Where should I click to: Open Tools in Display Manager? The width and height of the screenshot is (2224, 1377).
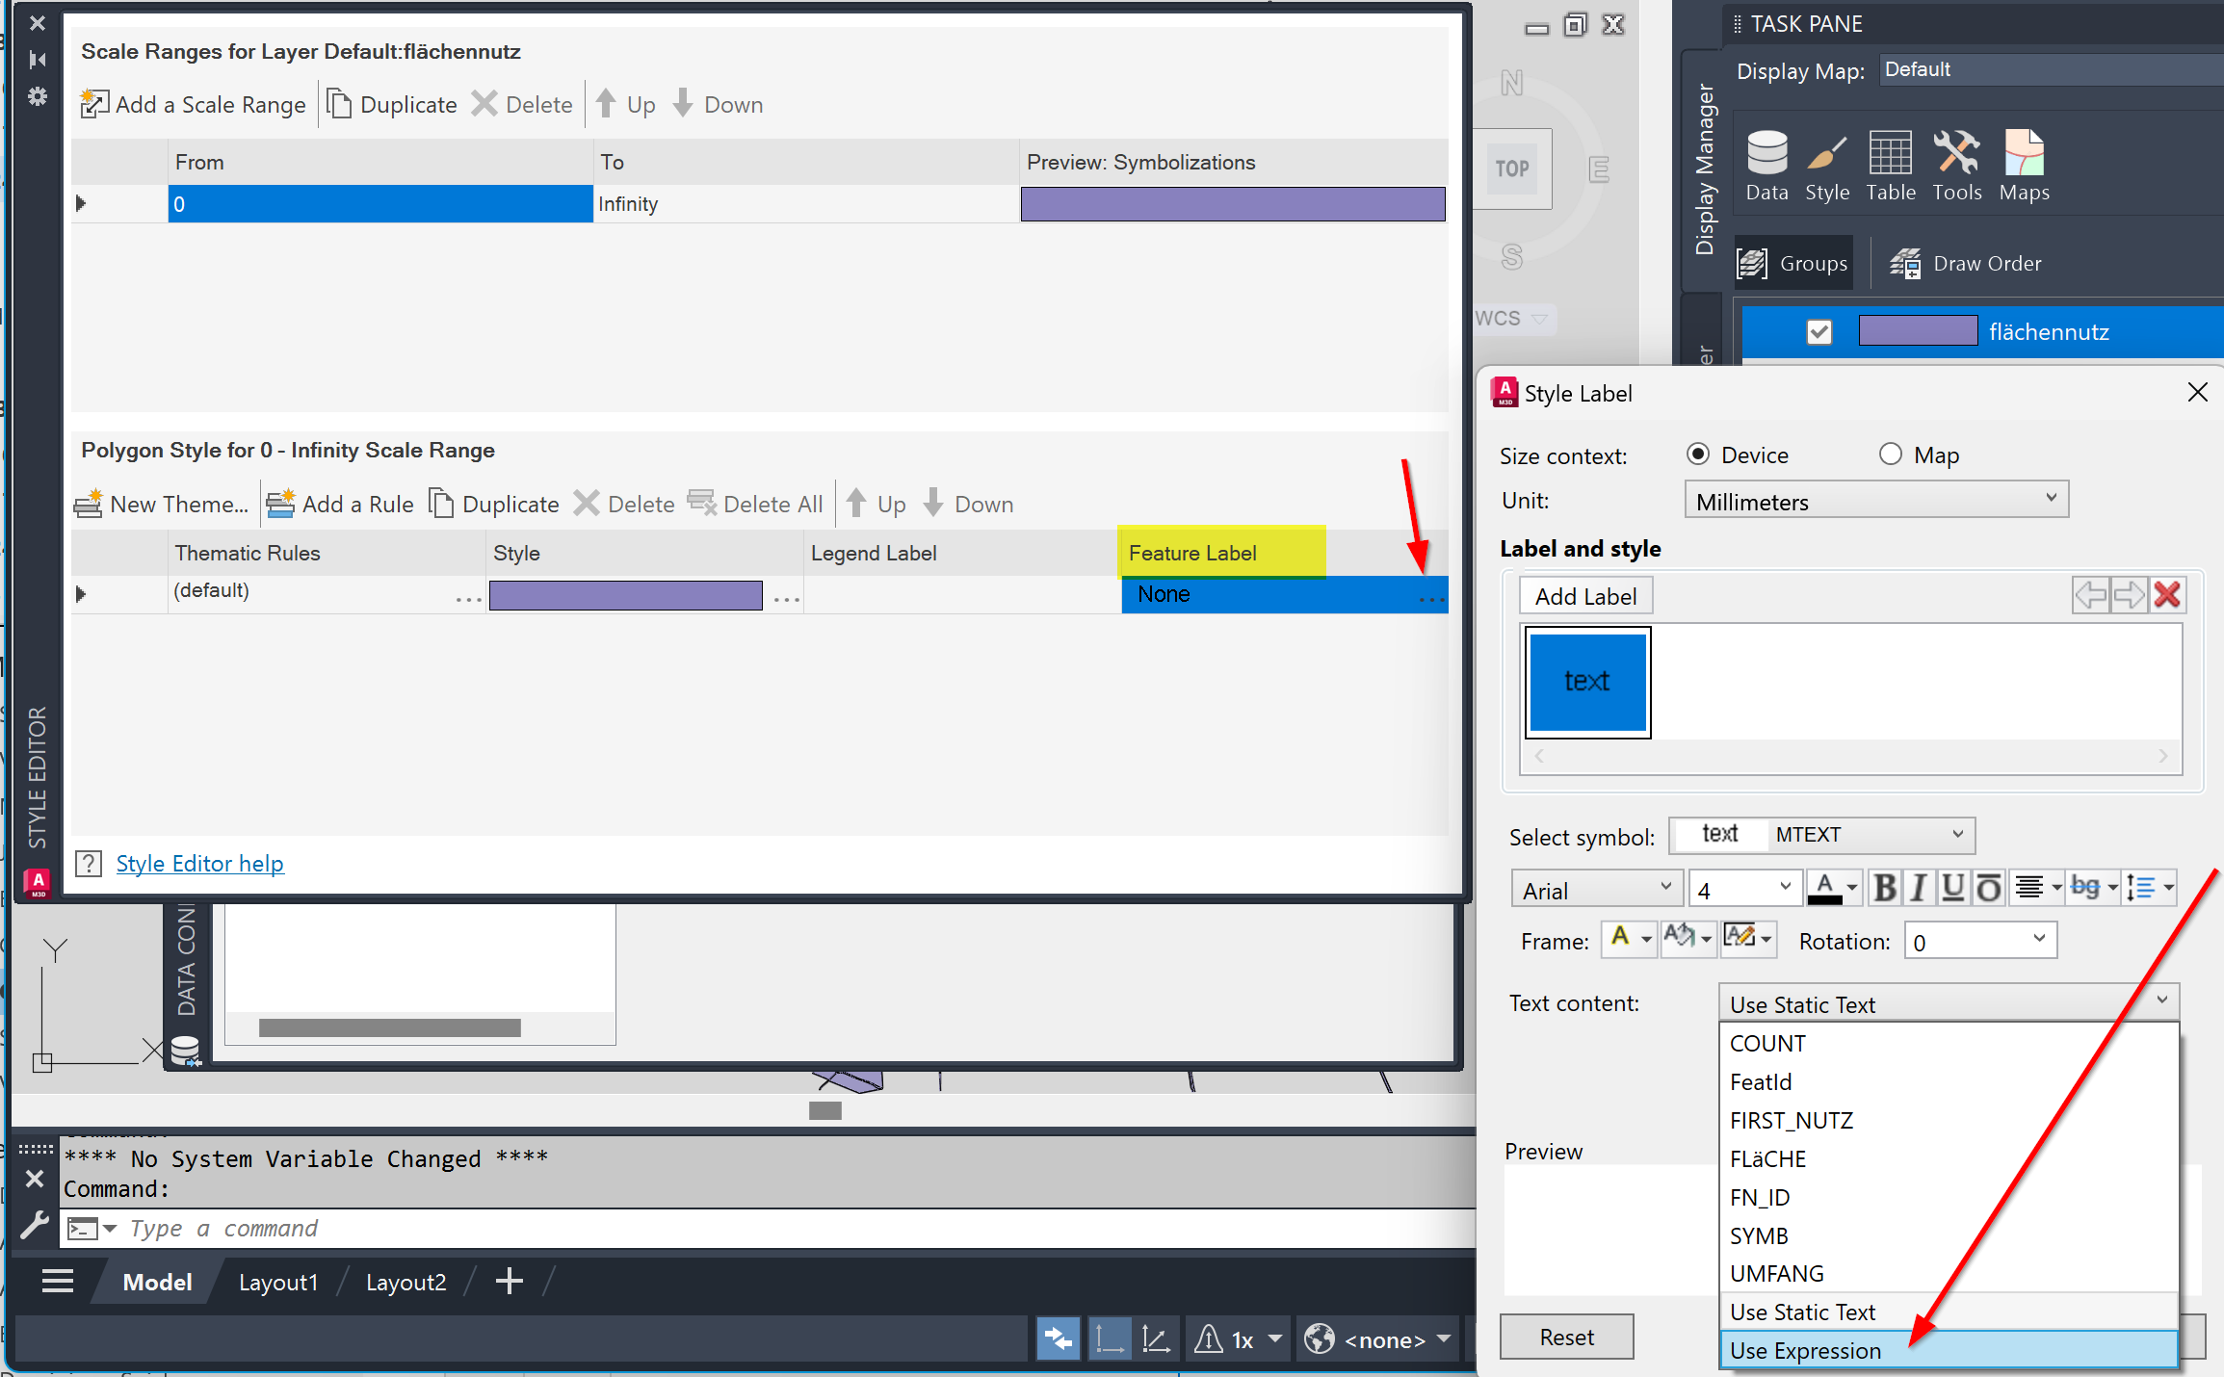tap(1957, 166)
